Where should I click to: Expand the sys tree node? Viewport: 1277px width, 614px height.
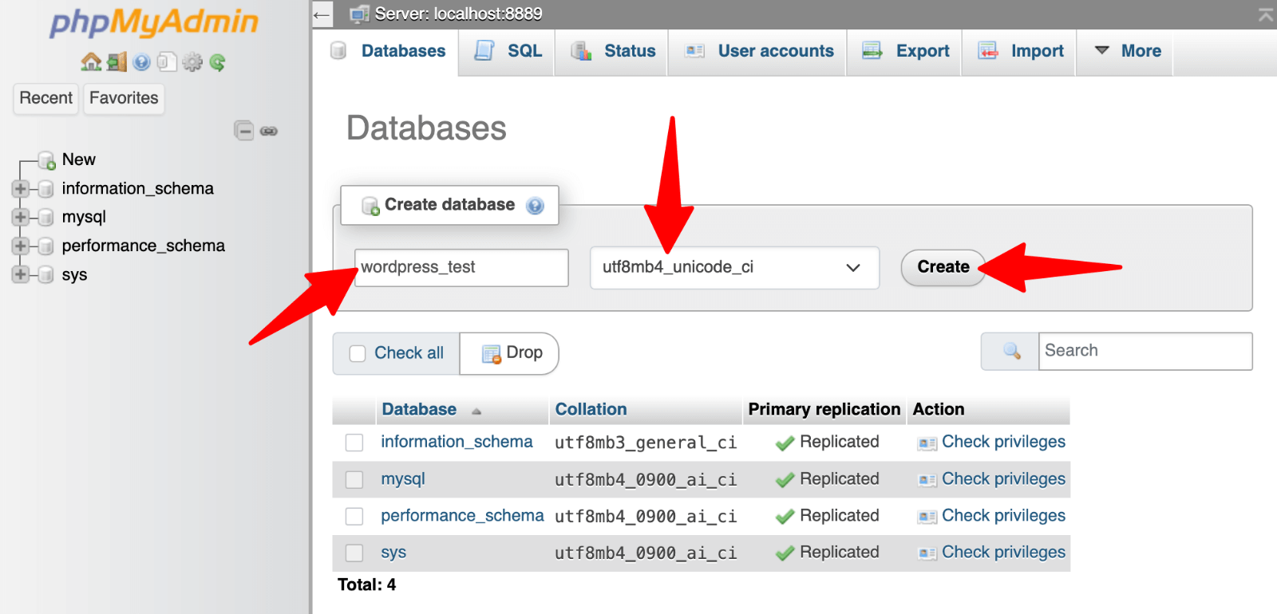(21, 274)
